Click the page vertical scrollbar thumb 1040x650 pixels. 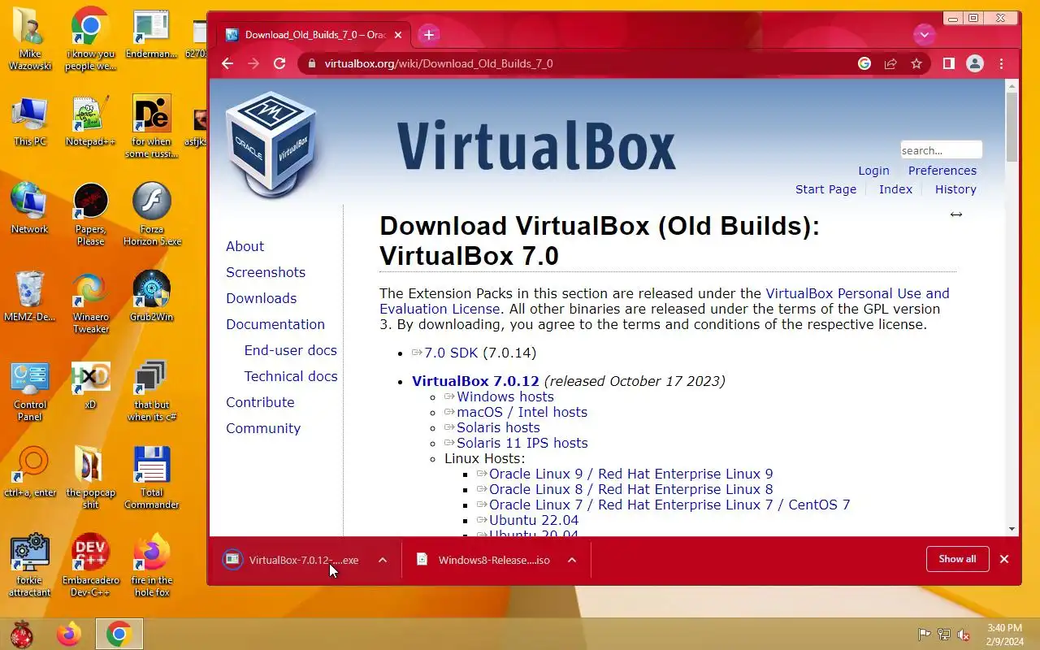[x=1012, y=127]
